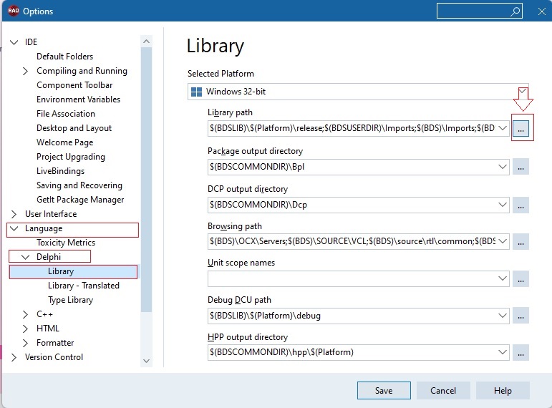Click ellipsis button for HPP output directory
Viewport: 552px width, 408px height.
[520, 352]
